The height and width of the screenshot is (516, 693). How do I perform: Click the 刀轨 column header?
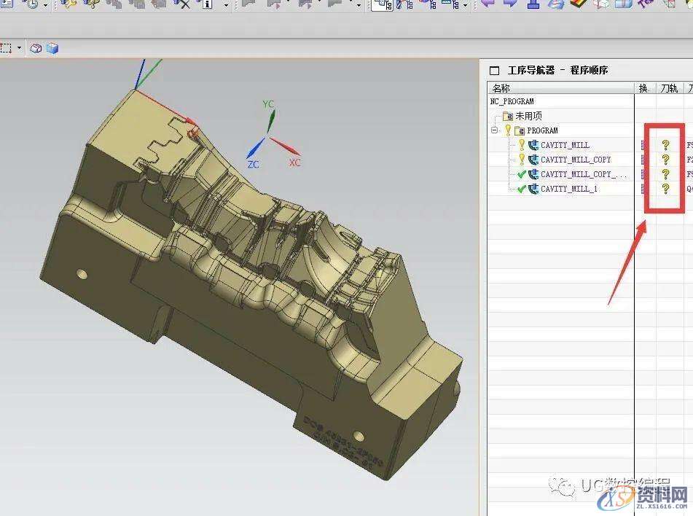tap(667, 88)
